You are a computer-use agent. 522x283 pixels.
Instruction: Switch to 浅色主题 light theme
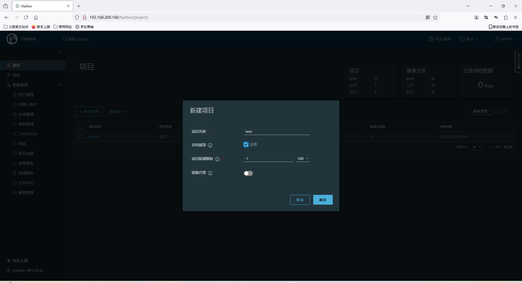[17, 261]
